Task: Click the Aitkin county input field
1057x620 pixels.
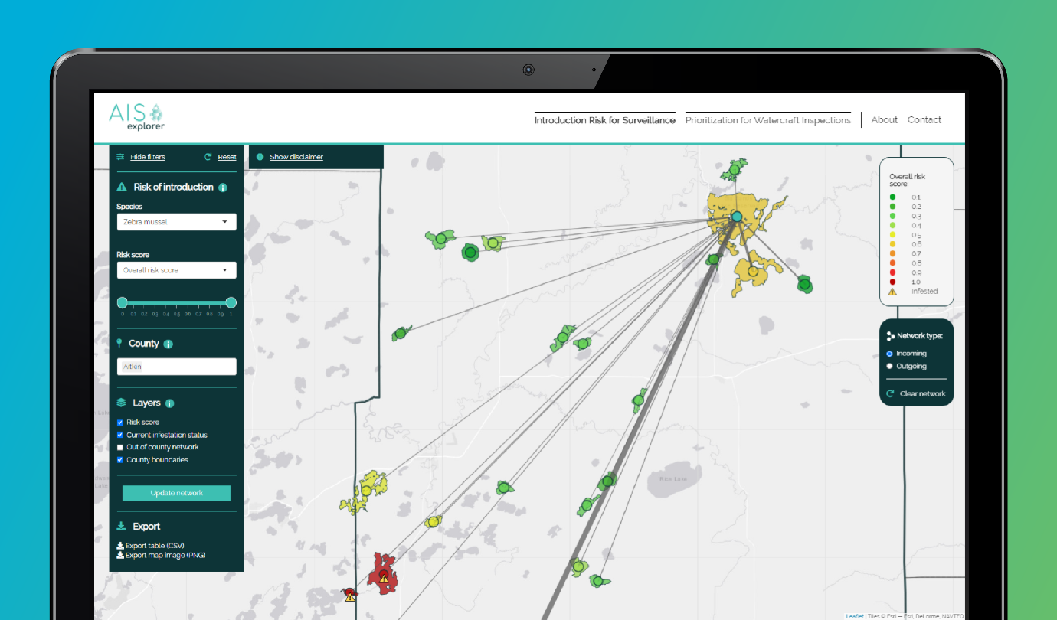Action: pos(176,366)
